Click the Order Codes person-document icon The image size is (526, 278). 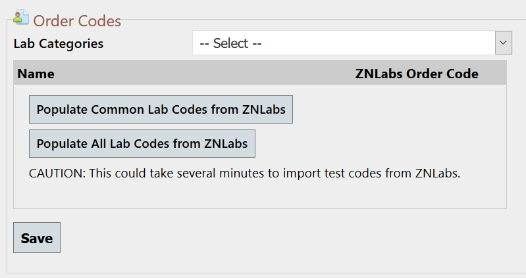click(x=21, y=18)
